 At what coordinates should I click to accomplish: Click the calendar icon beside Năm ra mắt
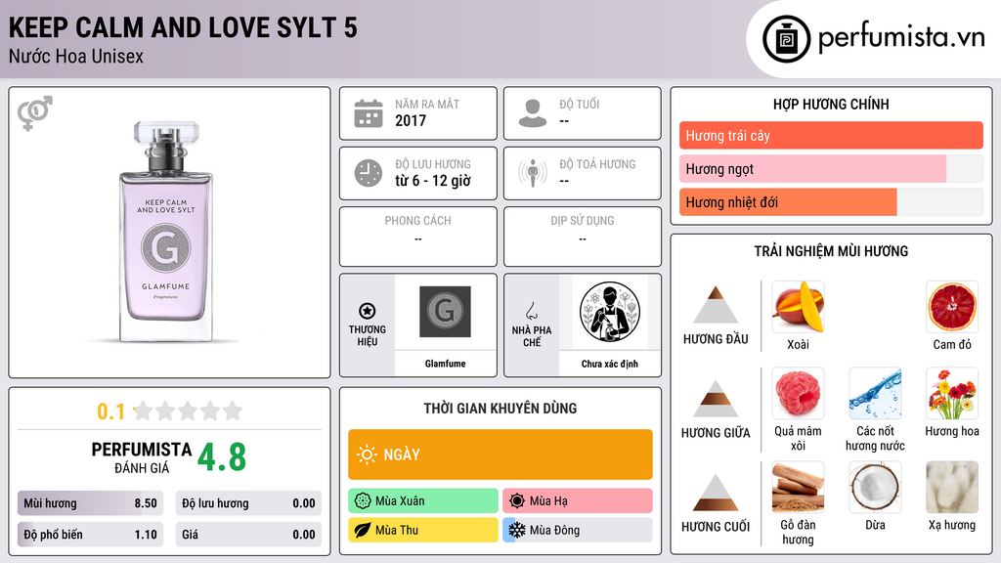pos(369,113)
